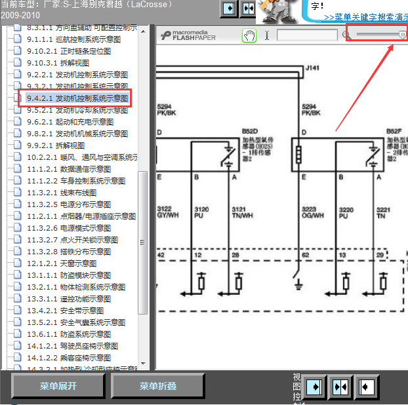Click the zoom slider handle
This screenshot has height=405, width=408.
402,35
